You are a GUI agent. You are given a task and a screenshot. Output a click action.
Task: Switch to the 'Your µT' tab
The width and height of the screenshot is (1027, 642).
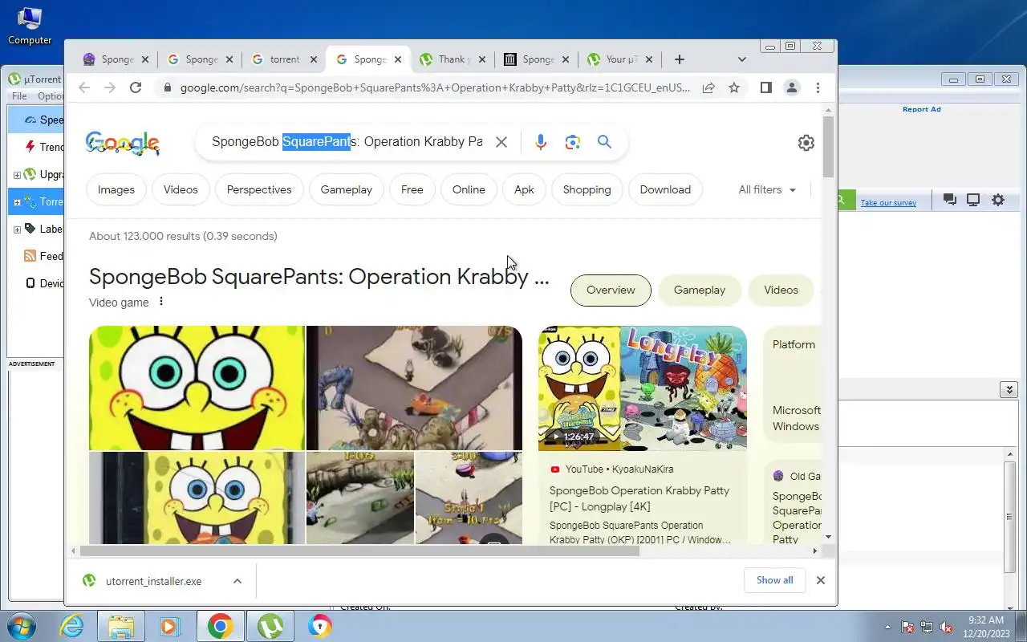tap(622, 59)
